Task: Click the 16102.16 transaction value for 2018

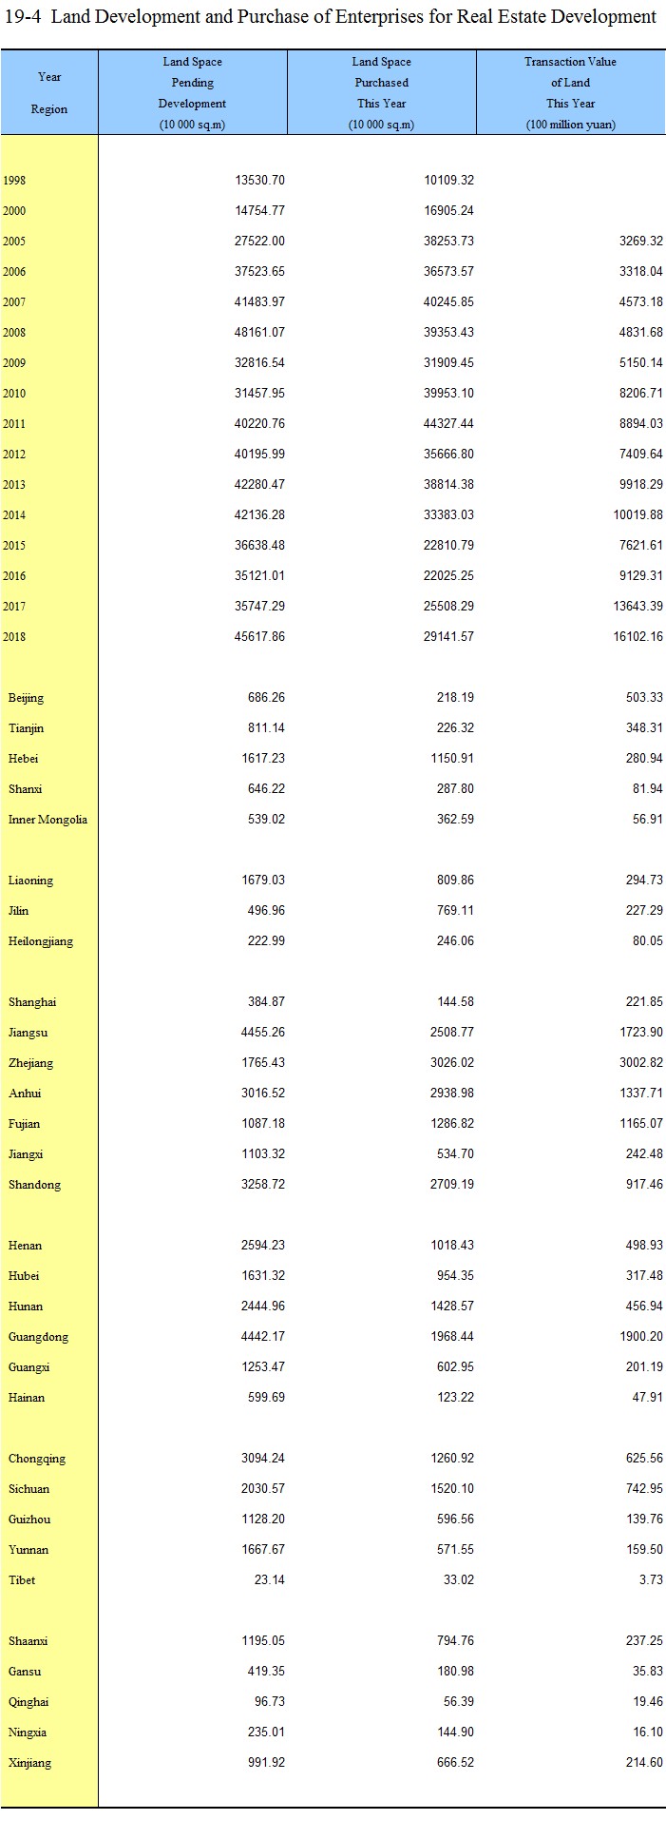Action: coord(638,636)
